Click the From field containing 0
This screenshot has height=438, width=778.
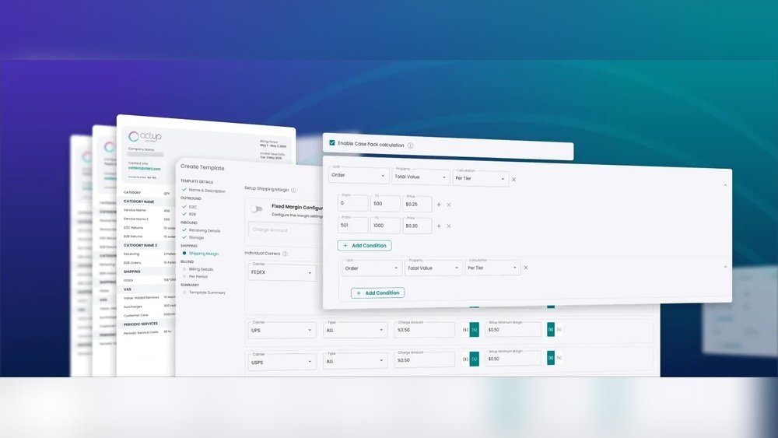coord(352,203)
